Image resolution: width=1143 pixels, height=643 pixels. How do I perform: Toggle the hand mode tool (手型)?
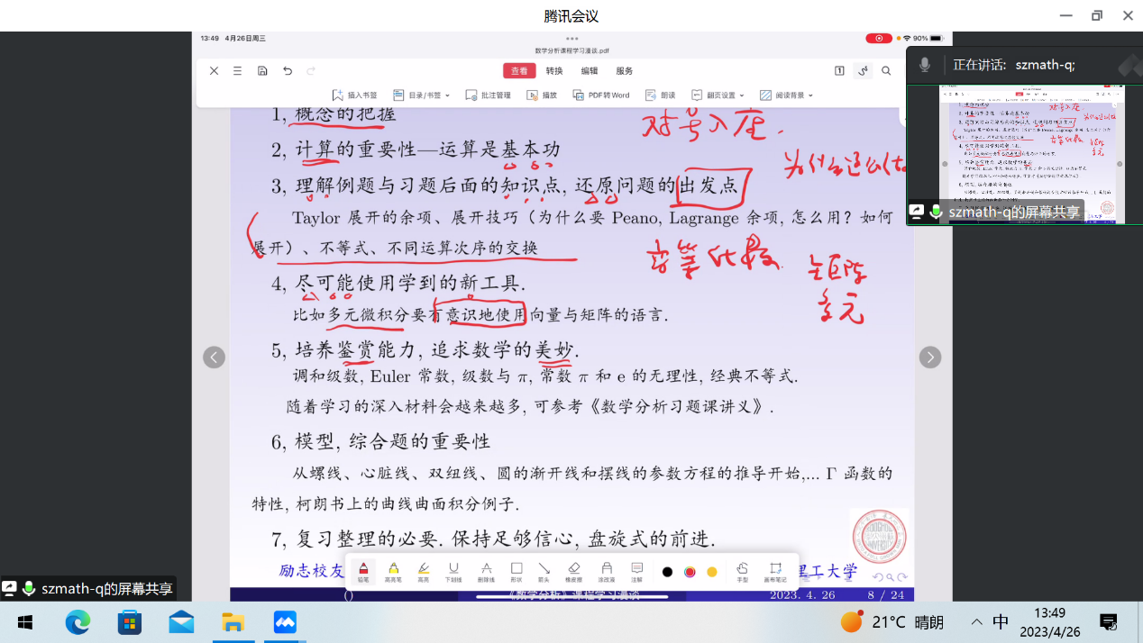pyautogui.click(x=742, y=571)
